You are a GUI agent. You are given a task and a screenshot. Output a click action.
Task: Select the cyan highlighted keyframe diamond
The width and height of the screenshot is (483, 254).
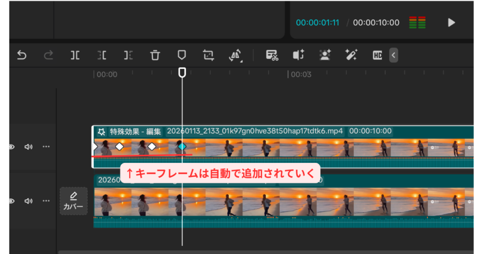182,147
